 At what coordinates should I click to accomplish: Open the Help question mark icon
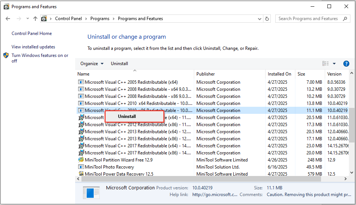click(x=346, y=64)
